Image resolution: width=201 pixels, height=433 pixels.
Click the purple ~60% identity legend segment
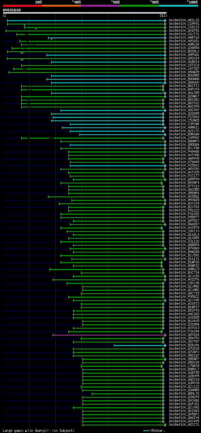click(x=100, y=6)
